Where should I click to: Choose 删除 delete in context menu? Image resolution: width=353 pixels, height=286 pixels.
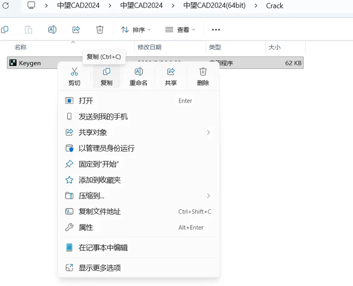(203, 77)
